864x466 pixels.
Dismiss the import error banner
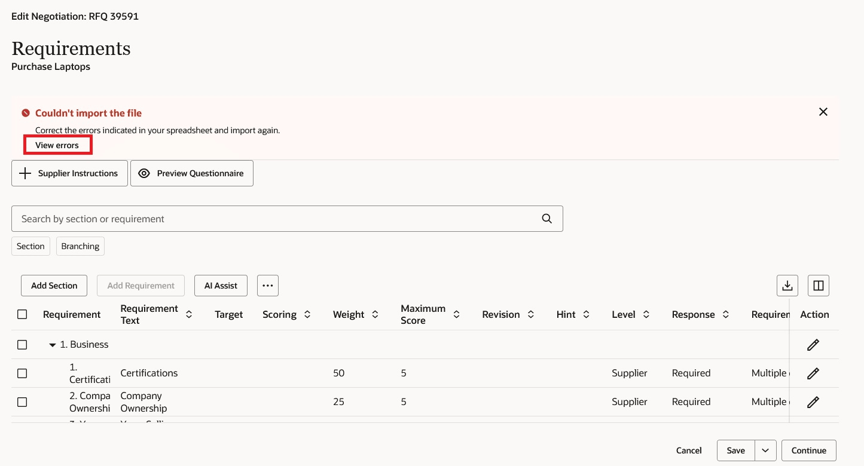point(823,112)
